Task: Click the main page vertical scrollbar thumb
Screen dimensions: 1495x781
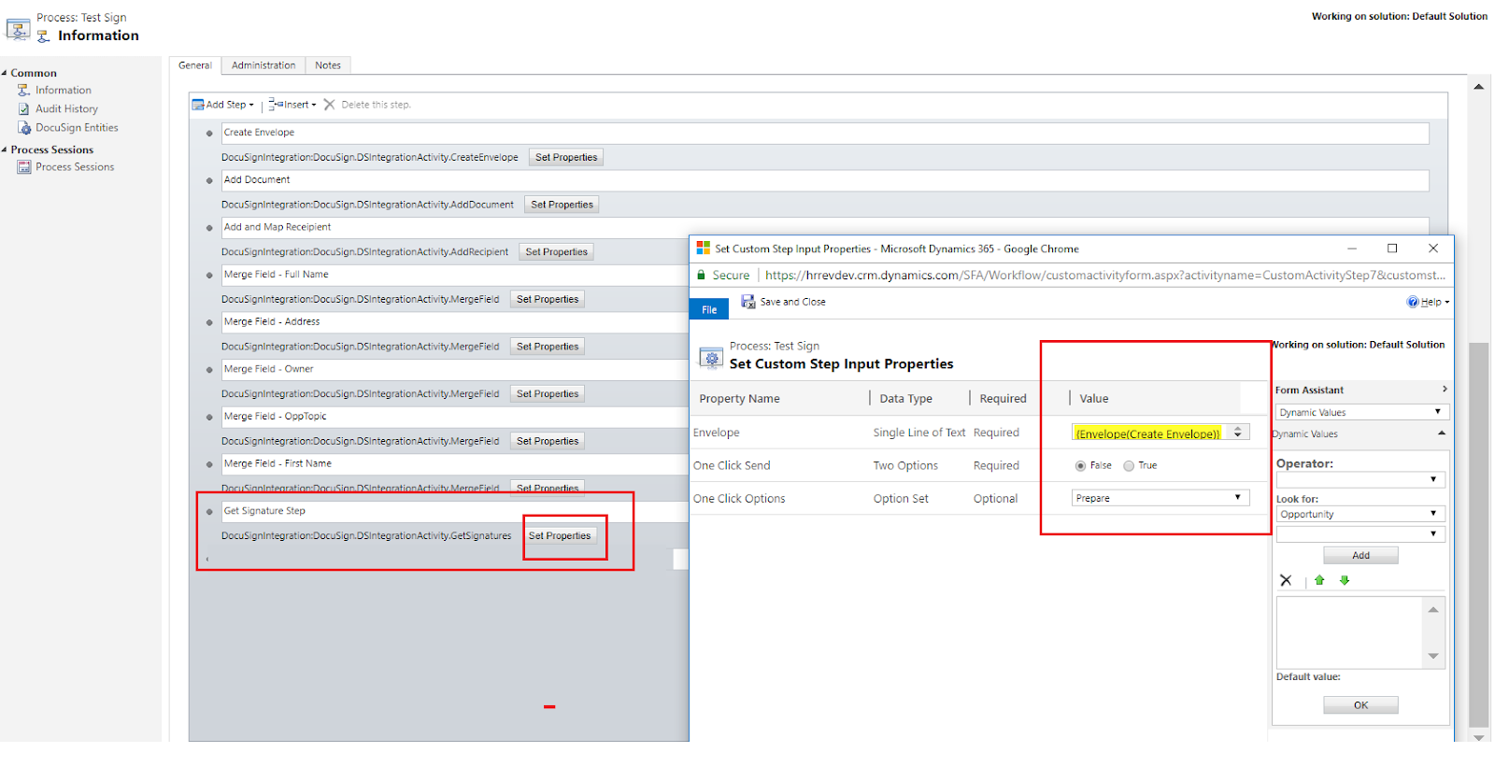Action: click(x=1478, y=534)
